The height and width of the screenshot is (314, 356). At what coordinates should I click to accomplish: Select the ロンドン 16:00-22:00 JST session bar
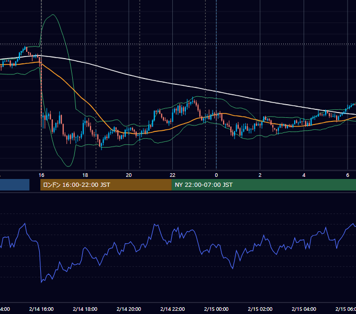(106, 185)
